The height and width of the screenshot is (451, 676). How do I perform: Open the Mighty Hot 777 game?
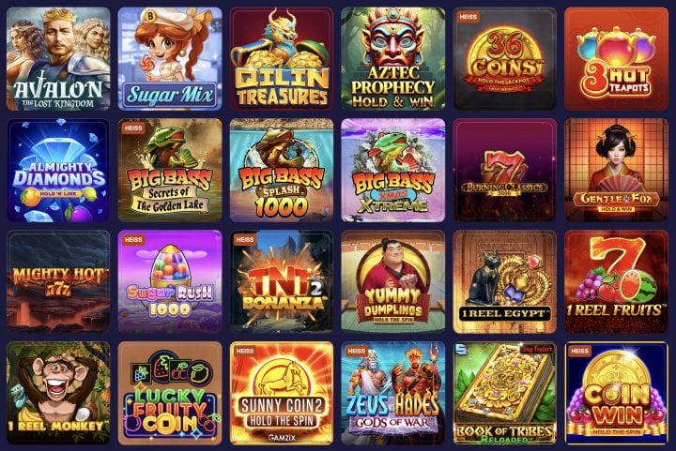point(58,282)
